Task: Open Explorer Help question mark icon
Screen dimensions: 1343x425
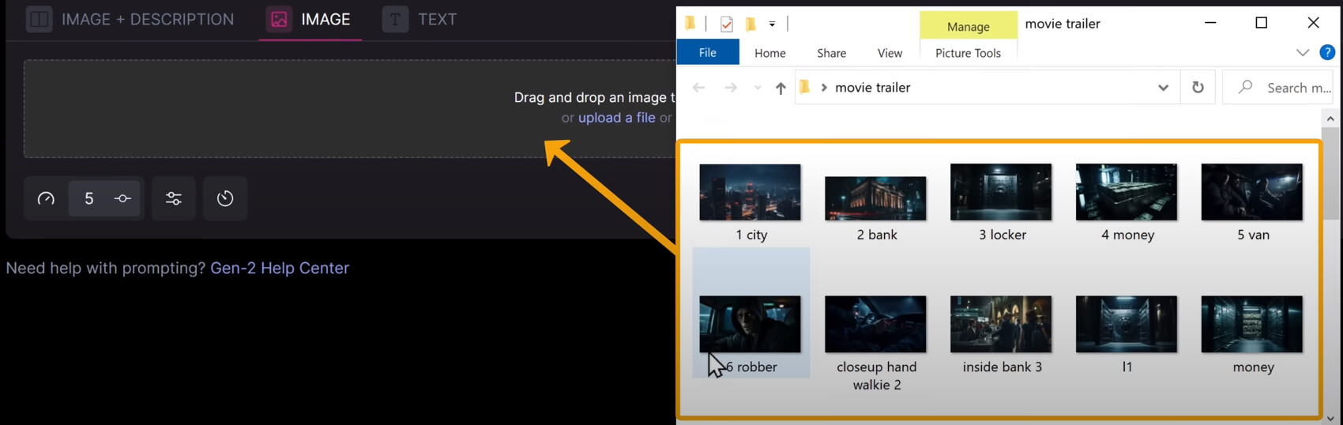Action: (1327, 52)
